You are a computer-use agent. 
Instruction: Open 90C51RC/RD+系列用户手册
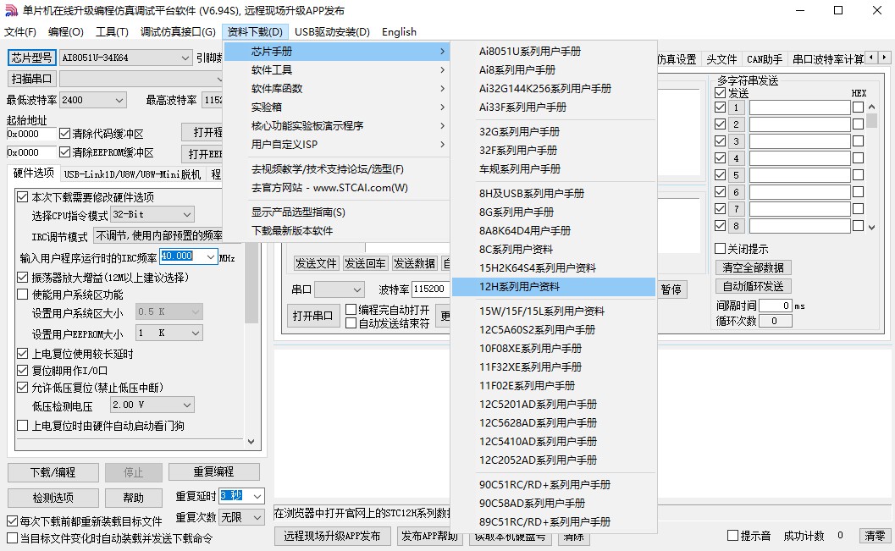coord(553,485)
